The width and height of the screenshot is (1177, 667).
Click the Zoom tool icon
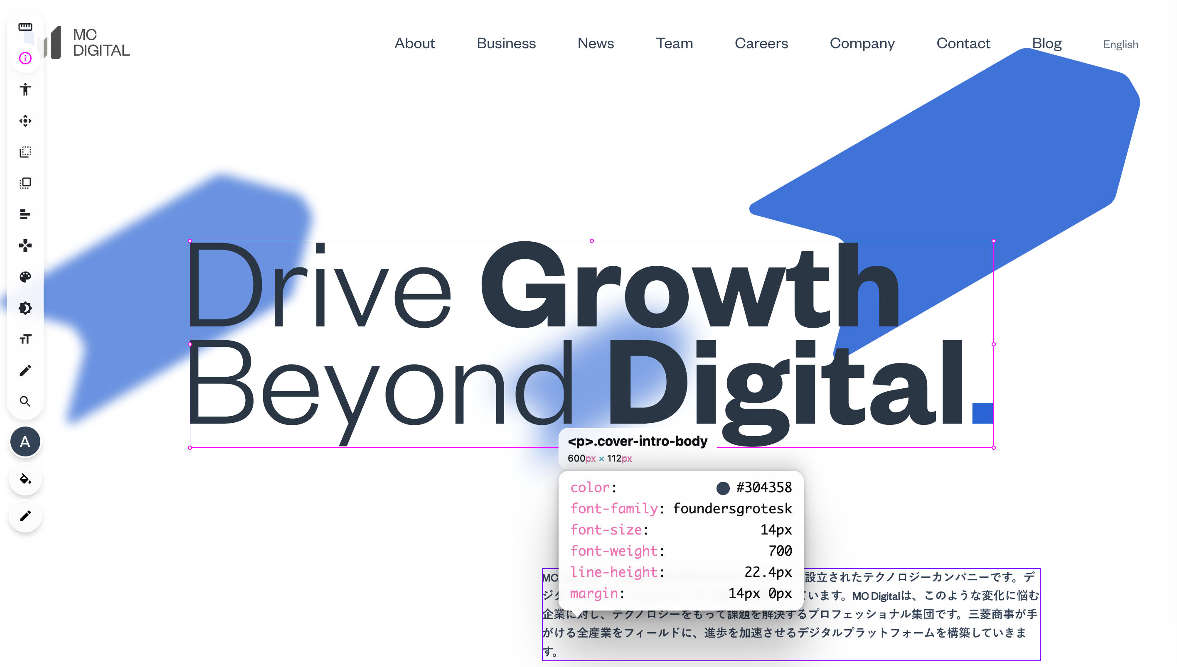(26, 401)
